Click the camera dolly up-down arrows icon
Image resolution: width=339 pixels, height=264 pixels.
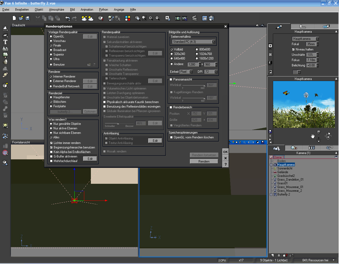click(319, 140)
